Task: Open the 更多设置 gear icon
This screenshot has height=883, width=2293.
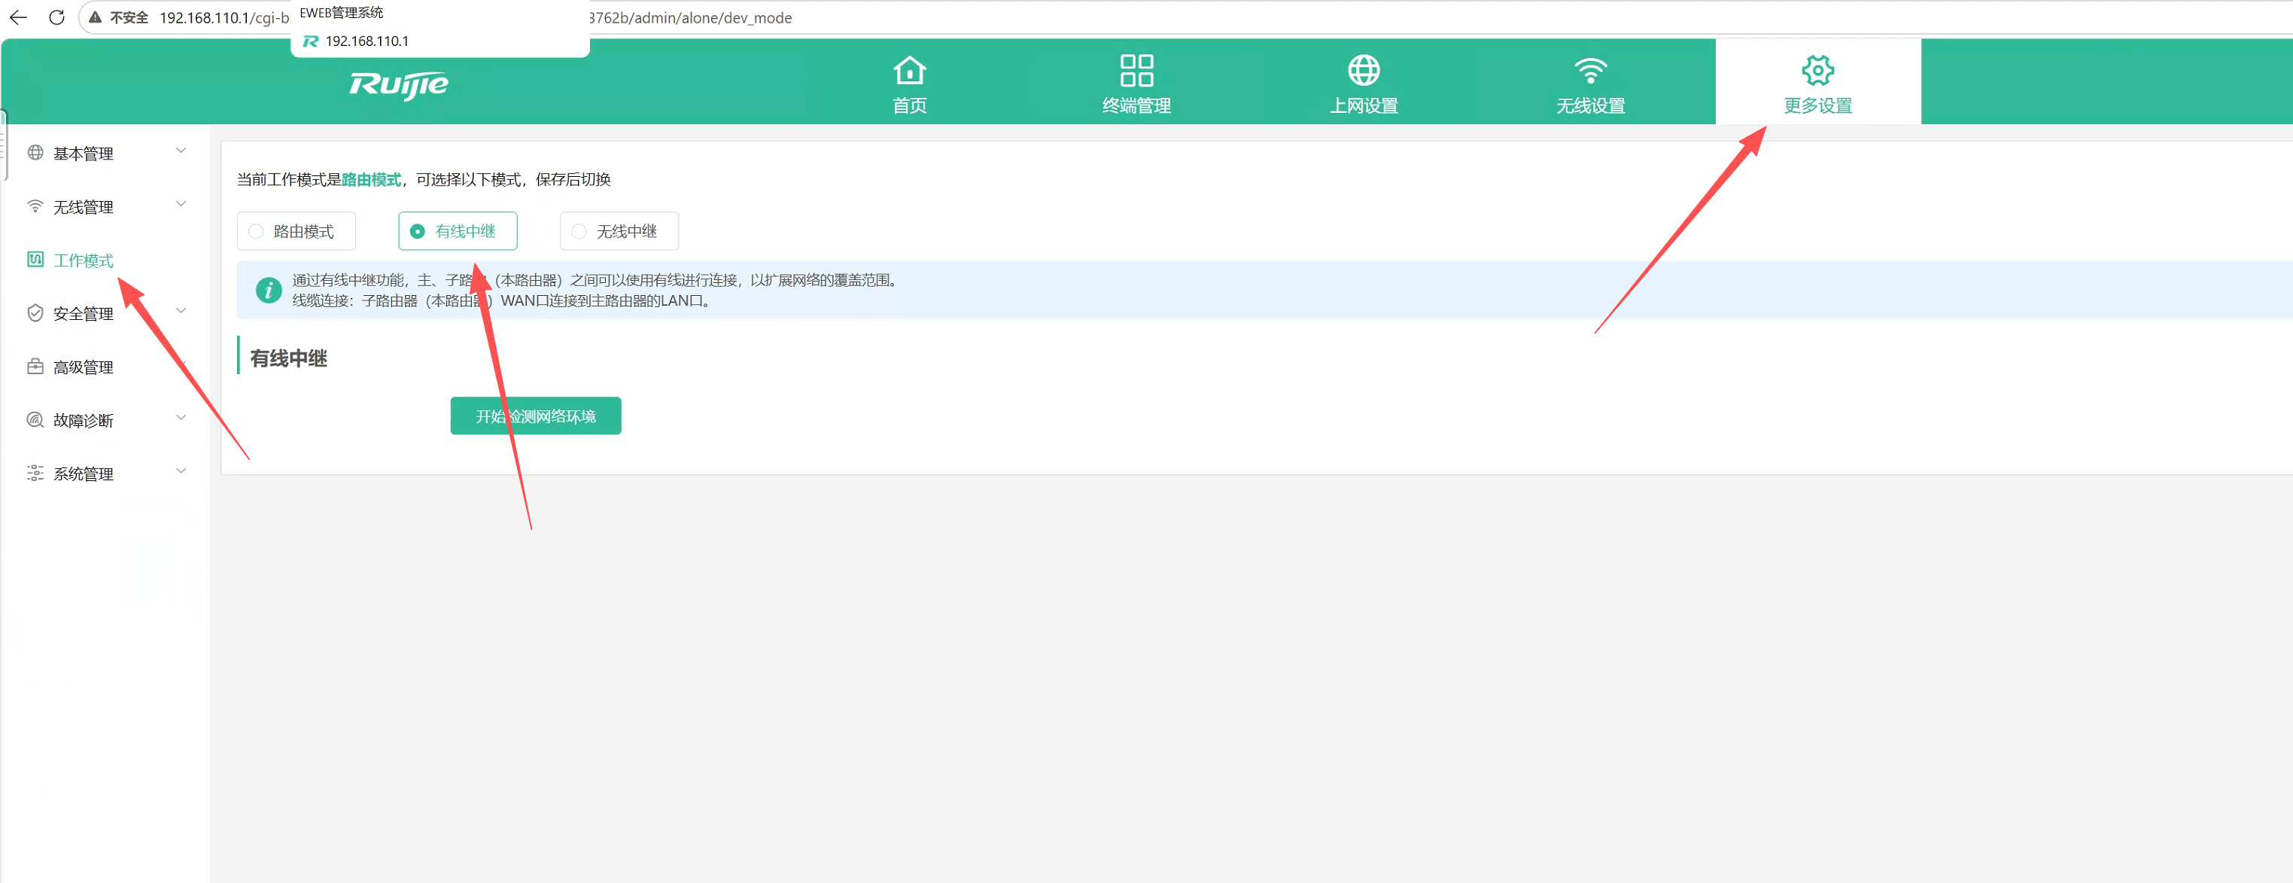Action: tap(1817, 70)
